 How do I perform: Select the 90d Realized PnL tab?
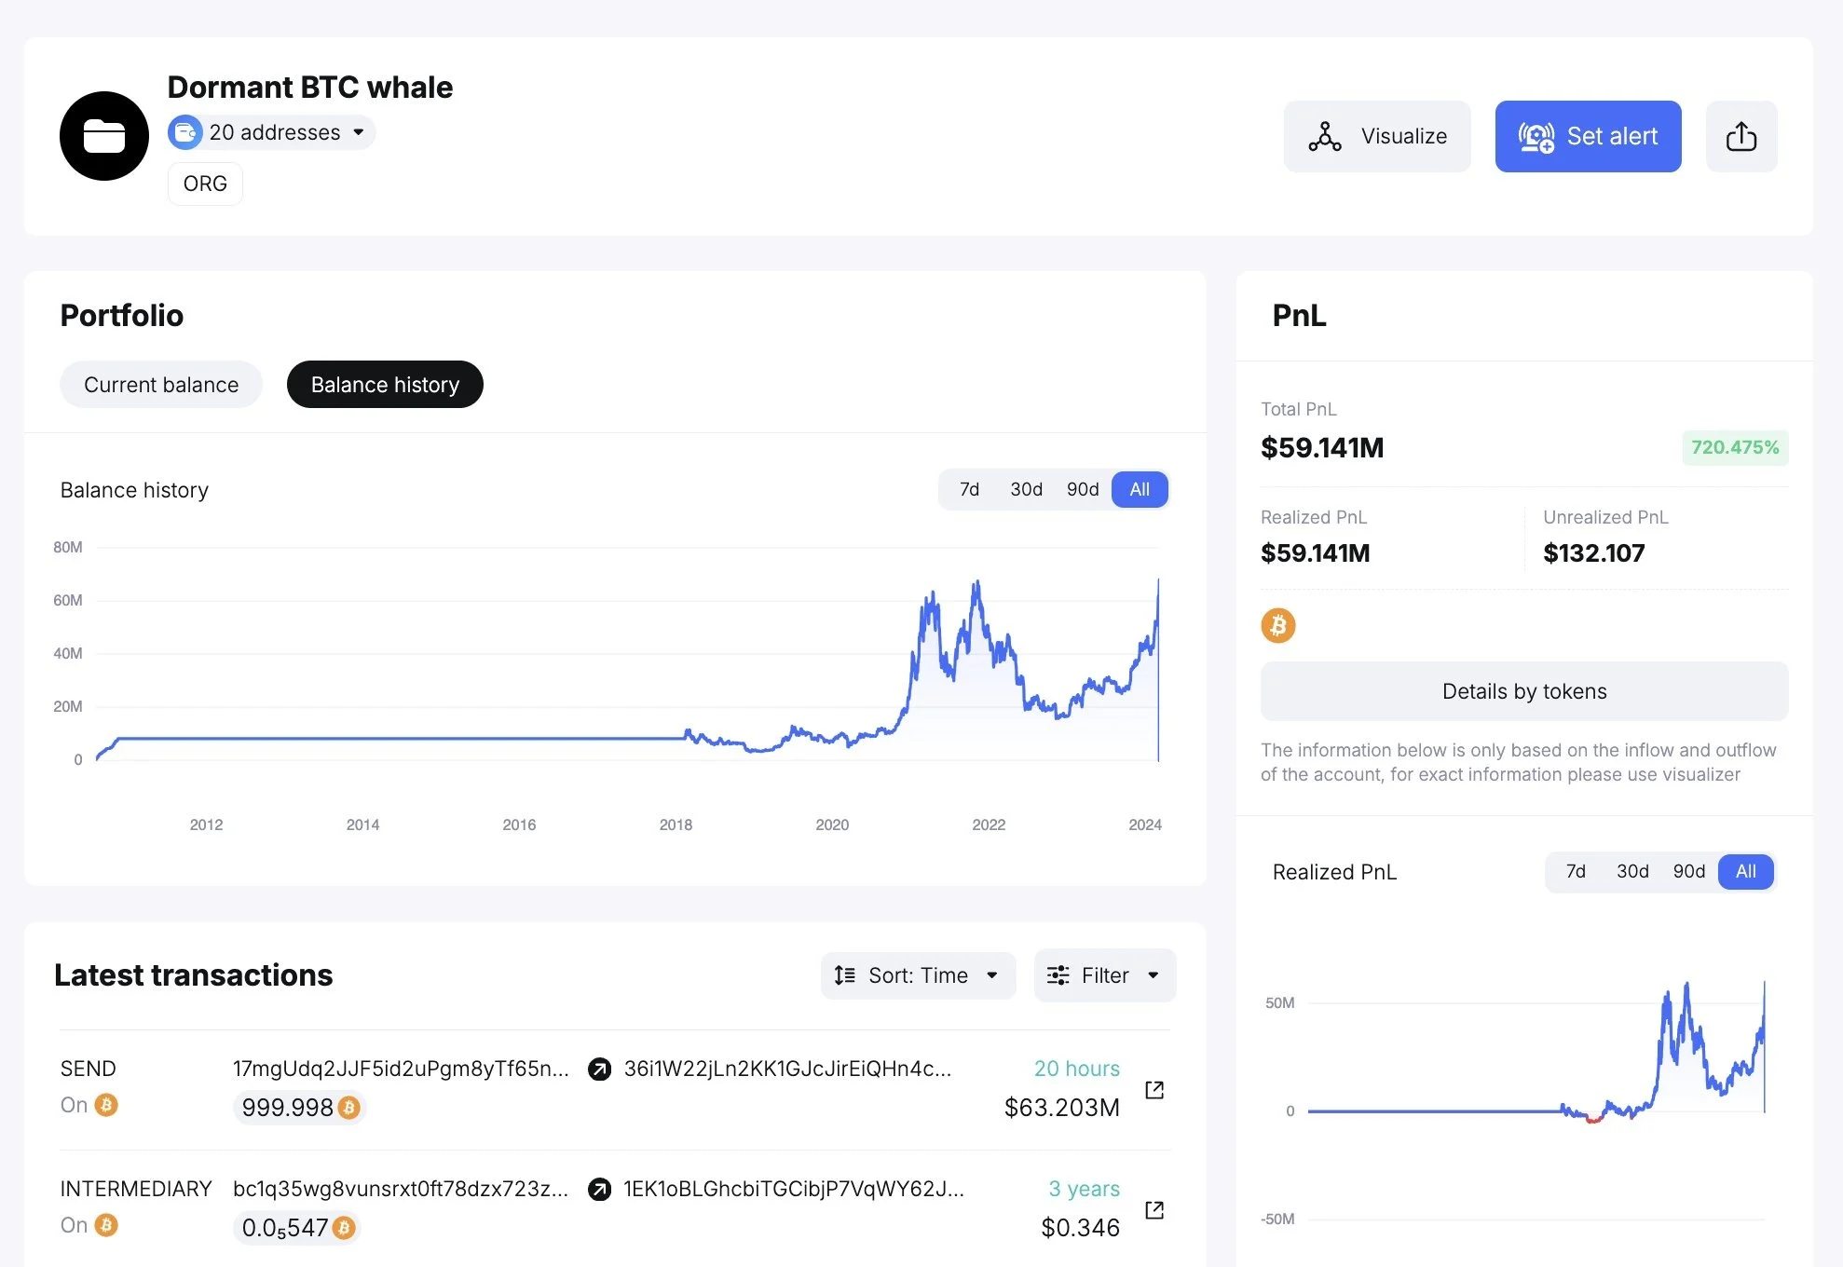pos(1687,871)
